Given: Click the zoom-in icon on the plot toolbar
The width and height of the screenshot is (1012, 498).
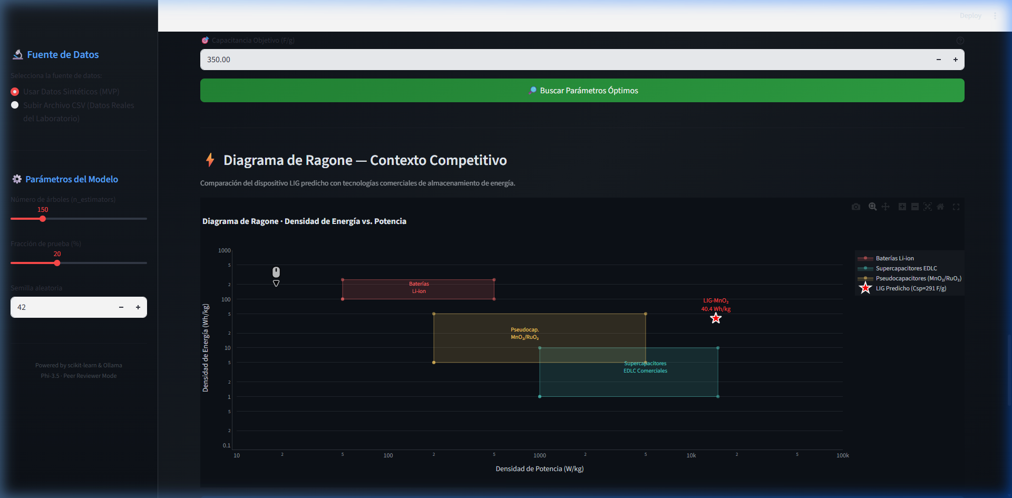Looking at the screenshot, I should (902, 207).
